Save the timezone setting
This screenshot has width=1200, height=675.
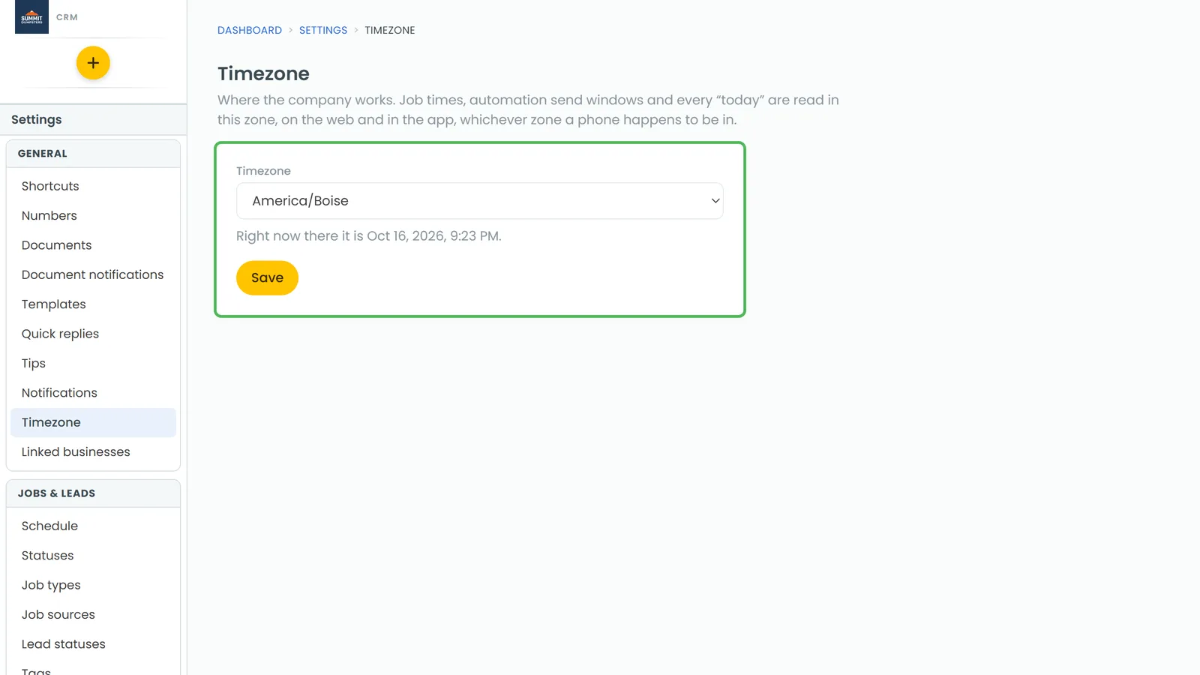pos(267,277)
